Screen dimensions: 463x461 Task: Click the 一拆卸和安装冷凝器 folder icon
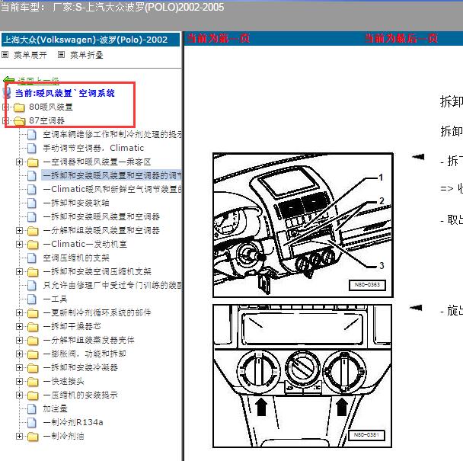33,367
